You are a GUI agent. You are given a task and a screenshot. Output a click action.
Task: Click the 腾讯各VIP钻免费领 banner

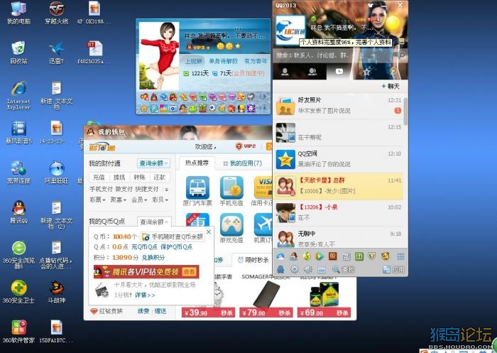coord(146,271)
